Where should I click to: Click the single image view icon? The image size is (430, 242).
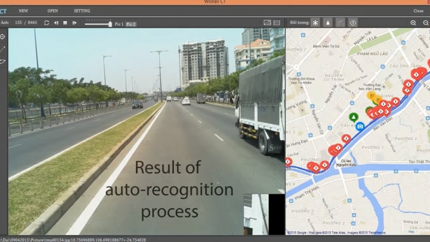point(267,22)
